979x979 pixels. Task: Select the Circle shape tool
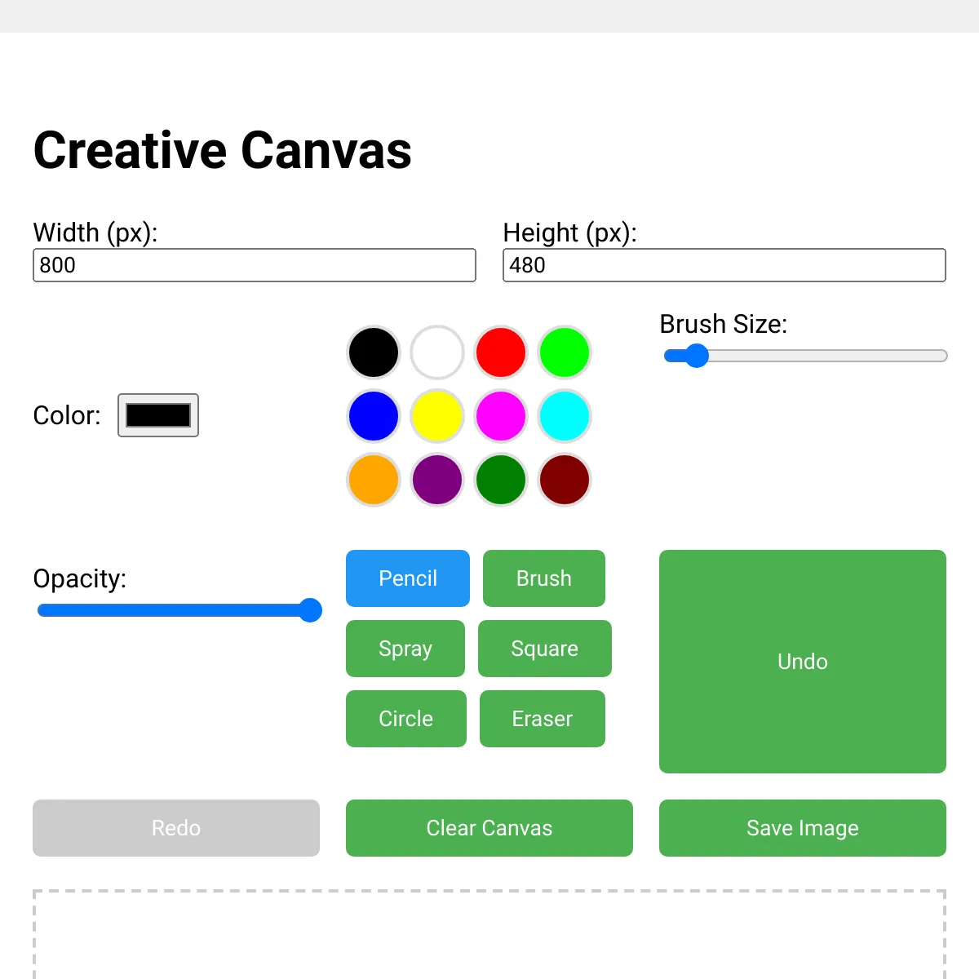tap(406, 719)
